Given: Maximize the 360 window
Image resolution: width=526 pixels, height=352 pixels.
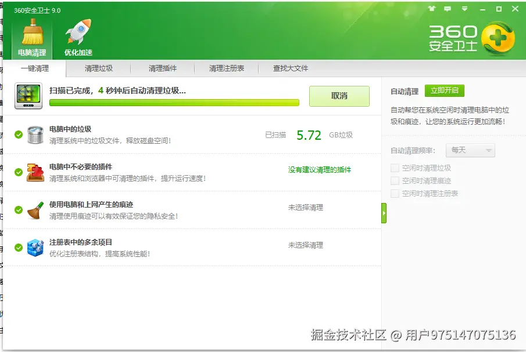Looking at the screenshot, I should point(499,9).
